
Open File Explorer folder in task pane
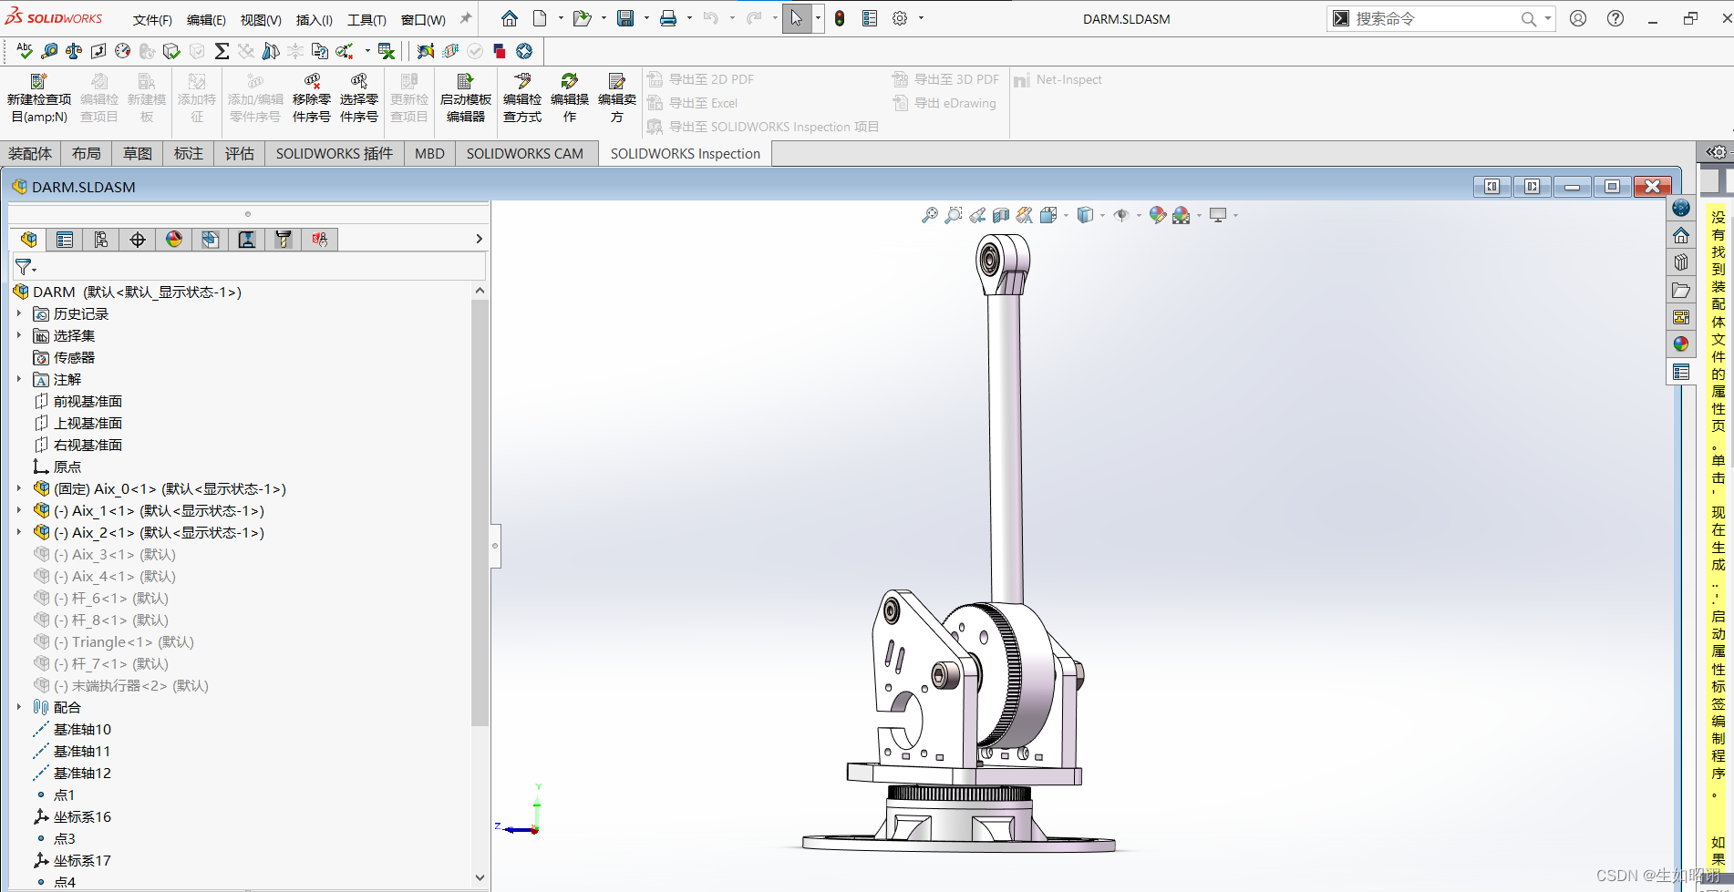[x=1681, y=290]
